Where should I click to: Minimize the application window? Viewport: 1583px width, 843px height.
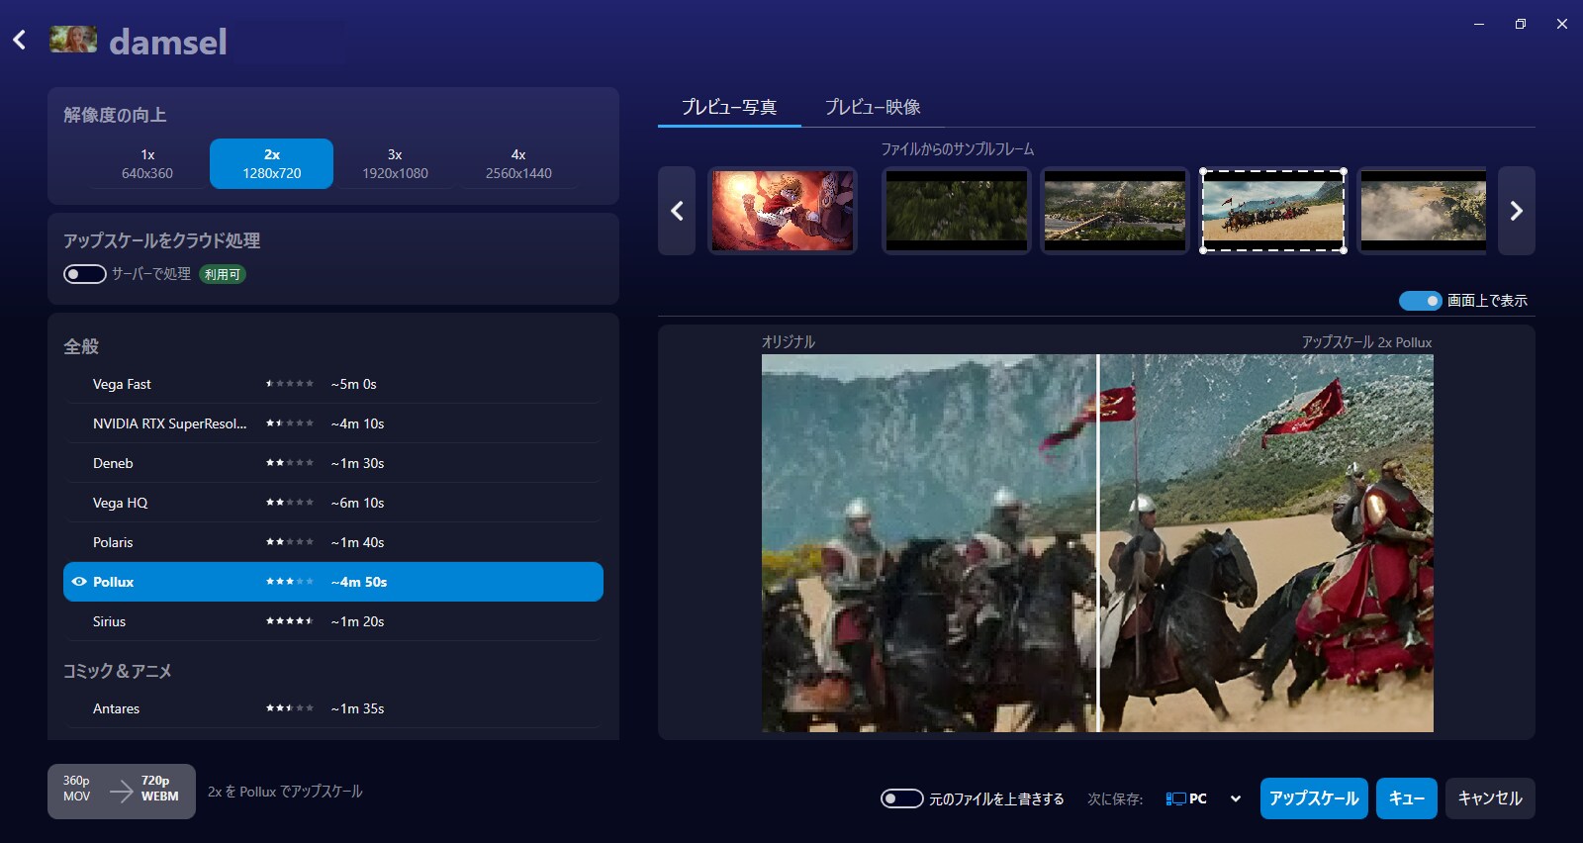[x=1479, y=24]
